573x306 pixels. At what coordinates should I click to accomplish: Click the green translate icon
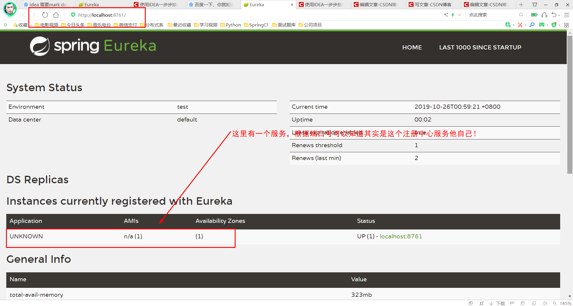tap(508, 25)
